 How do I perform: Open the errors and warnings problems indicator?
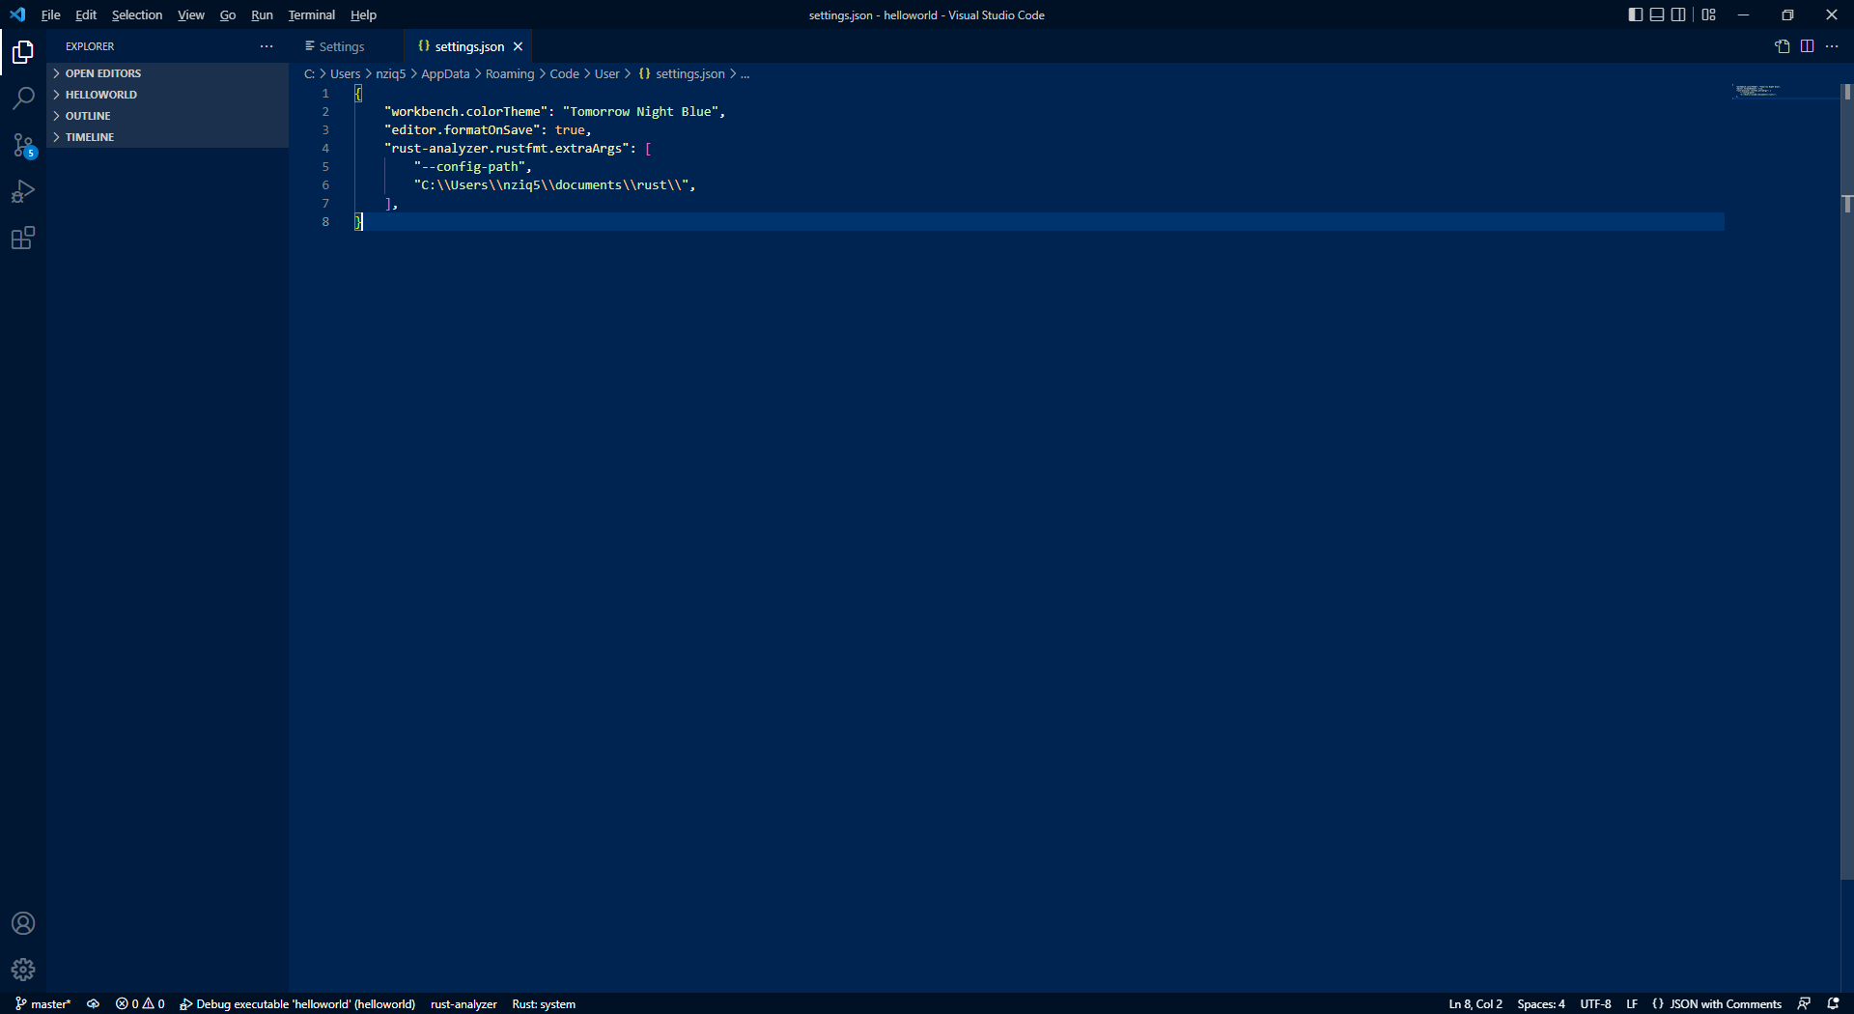(140, 1004)
